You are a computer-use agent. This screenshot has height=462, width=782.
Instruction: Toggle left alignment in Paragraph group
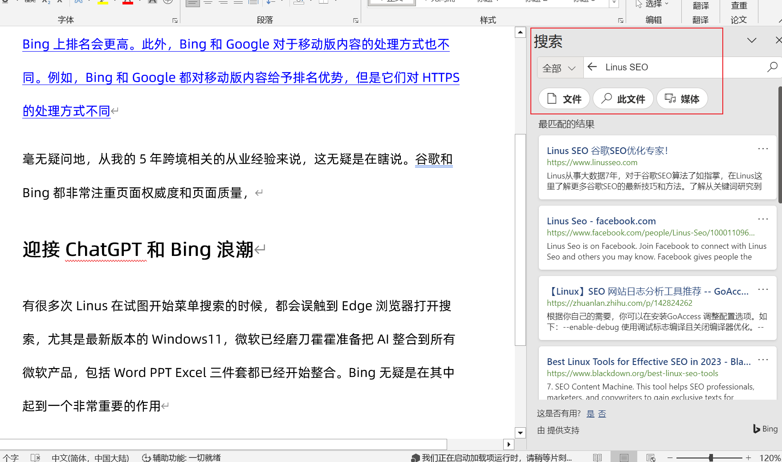pos(192,3)
